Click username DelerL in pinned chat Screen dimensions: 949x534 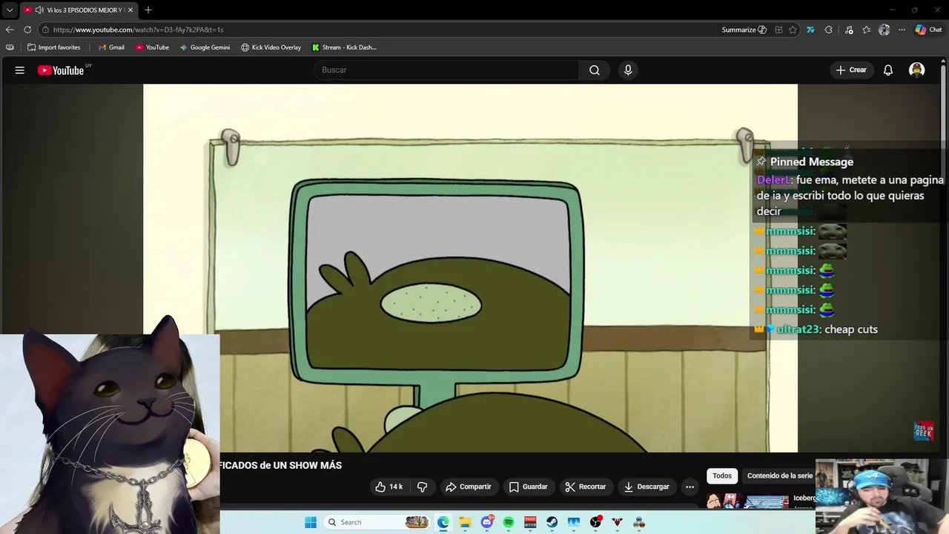774,180
